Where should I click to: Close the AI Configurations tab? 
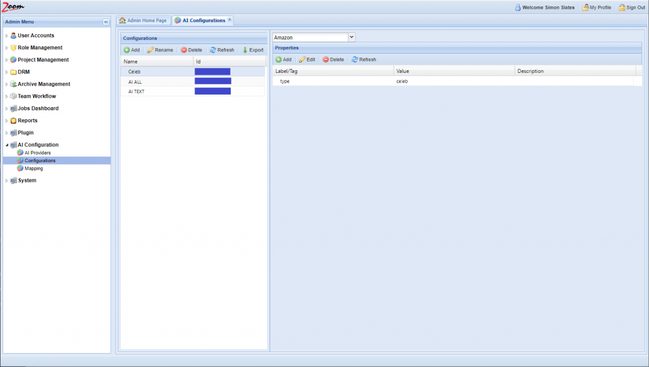tap(229, 20)
